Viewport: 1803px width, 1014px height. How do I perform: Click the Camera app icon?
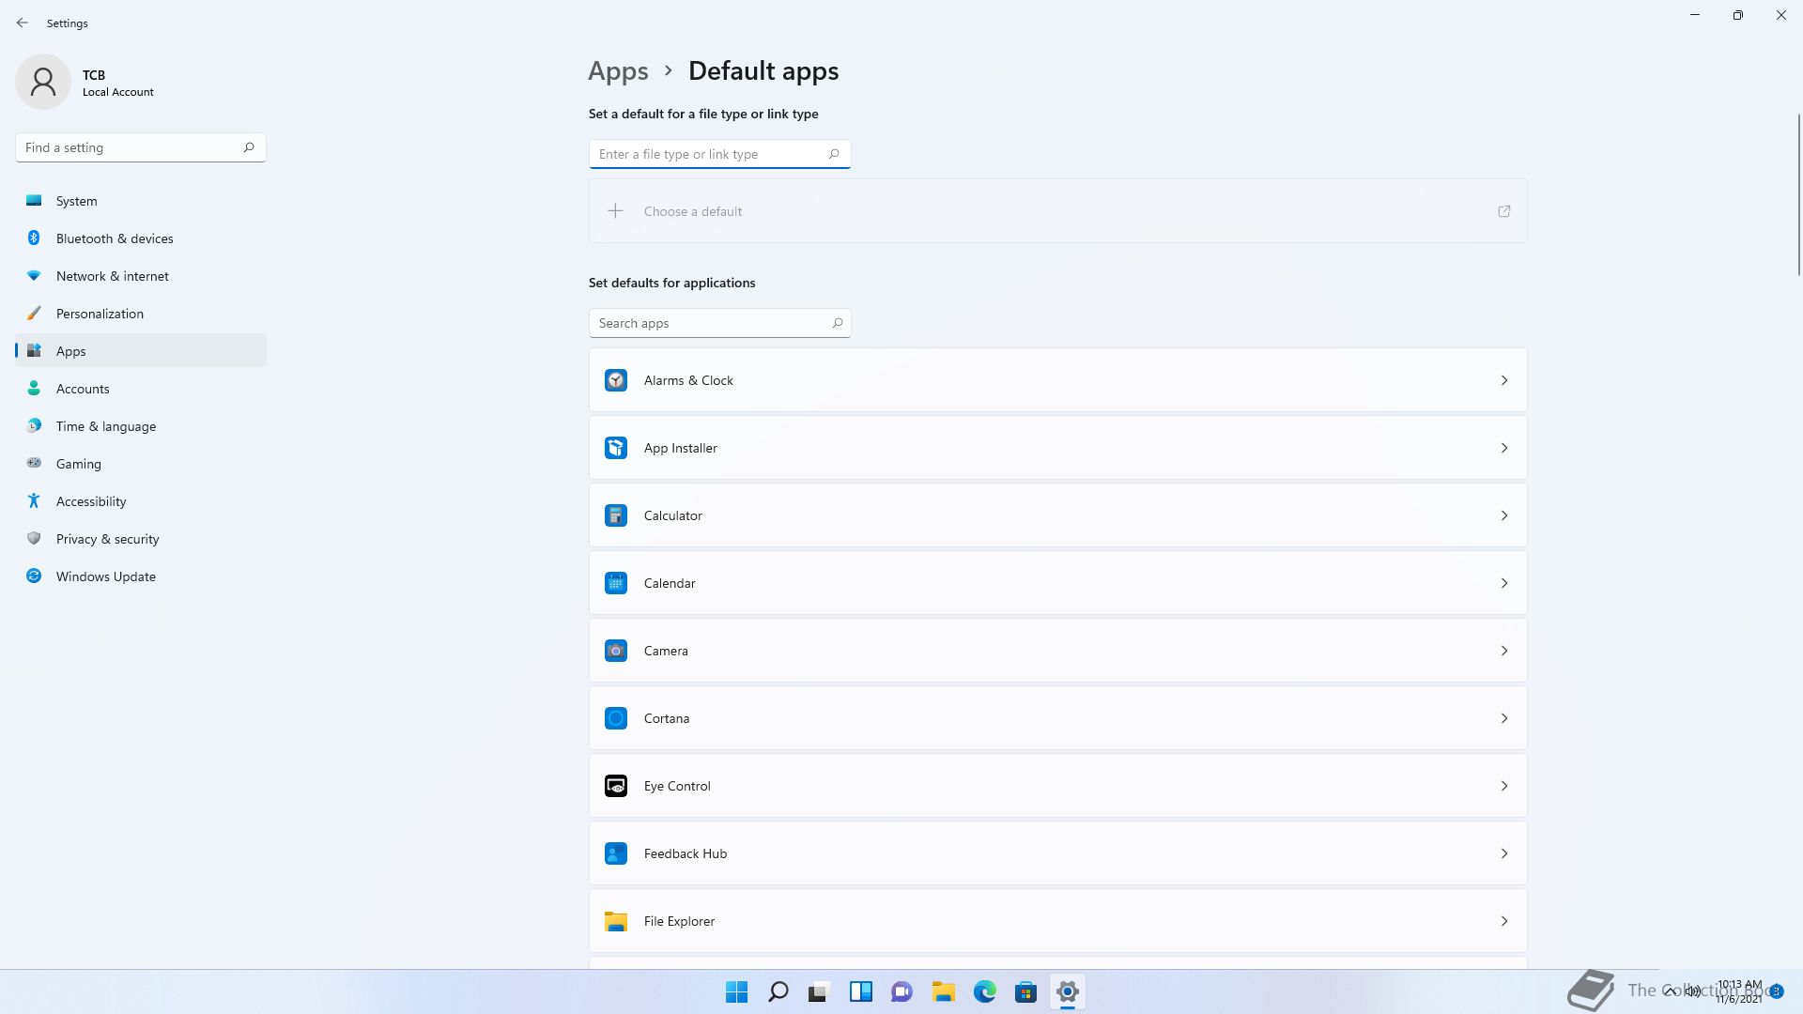point(616,651)
